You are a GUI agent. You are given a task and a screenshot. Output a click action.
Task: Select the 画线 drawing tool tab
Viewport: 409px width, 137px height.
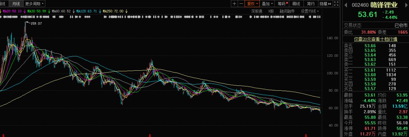(296, 4)
